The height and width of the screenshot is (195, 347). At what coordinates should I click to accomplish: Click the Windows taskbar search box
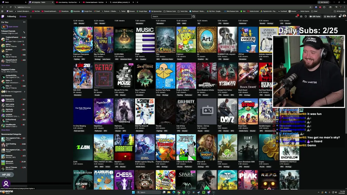[149, 192]
